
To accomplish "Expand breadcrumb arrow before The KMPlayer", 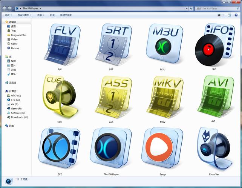I will tap(20, 9).
